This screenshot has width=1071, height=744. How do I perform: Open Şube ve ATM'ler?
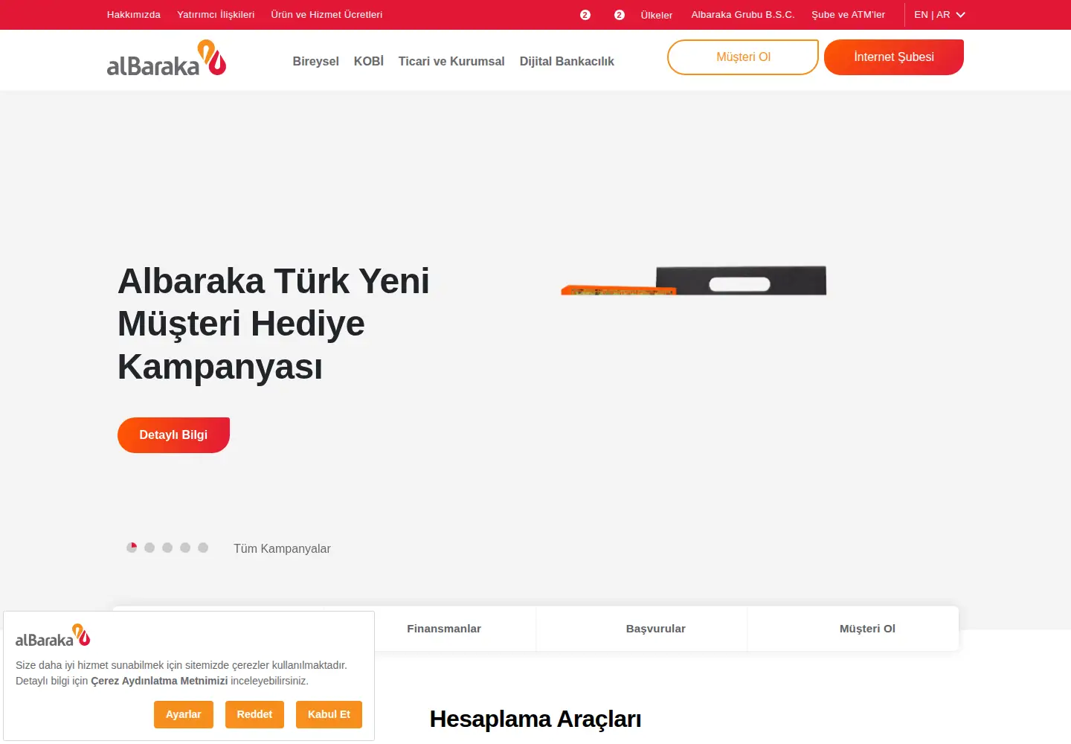[849, 15]
